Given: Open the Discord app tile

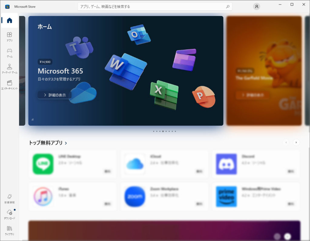Looking at the screenshot, I should coord(256,164).
